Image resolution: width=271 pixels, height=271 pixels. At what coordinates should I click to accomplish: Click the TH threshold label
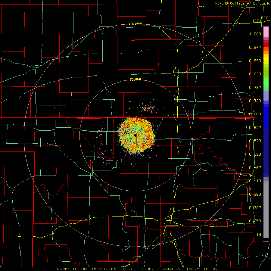[x=259, y=235]
